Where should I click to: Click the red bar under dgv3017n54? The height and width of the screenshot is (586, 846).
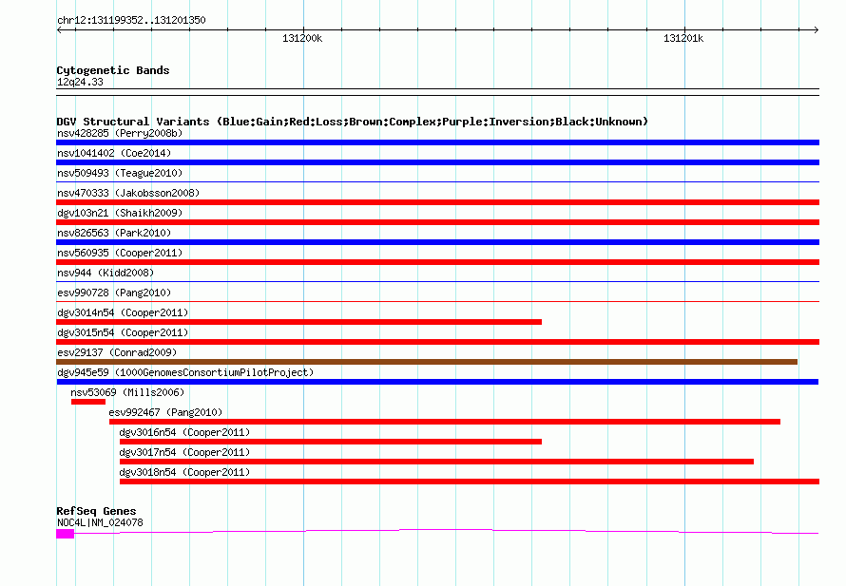[436, 462]
